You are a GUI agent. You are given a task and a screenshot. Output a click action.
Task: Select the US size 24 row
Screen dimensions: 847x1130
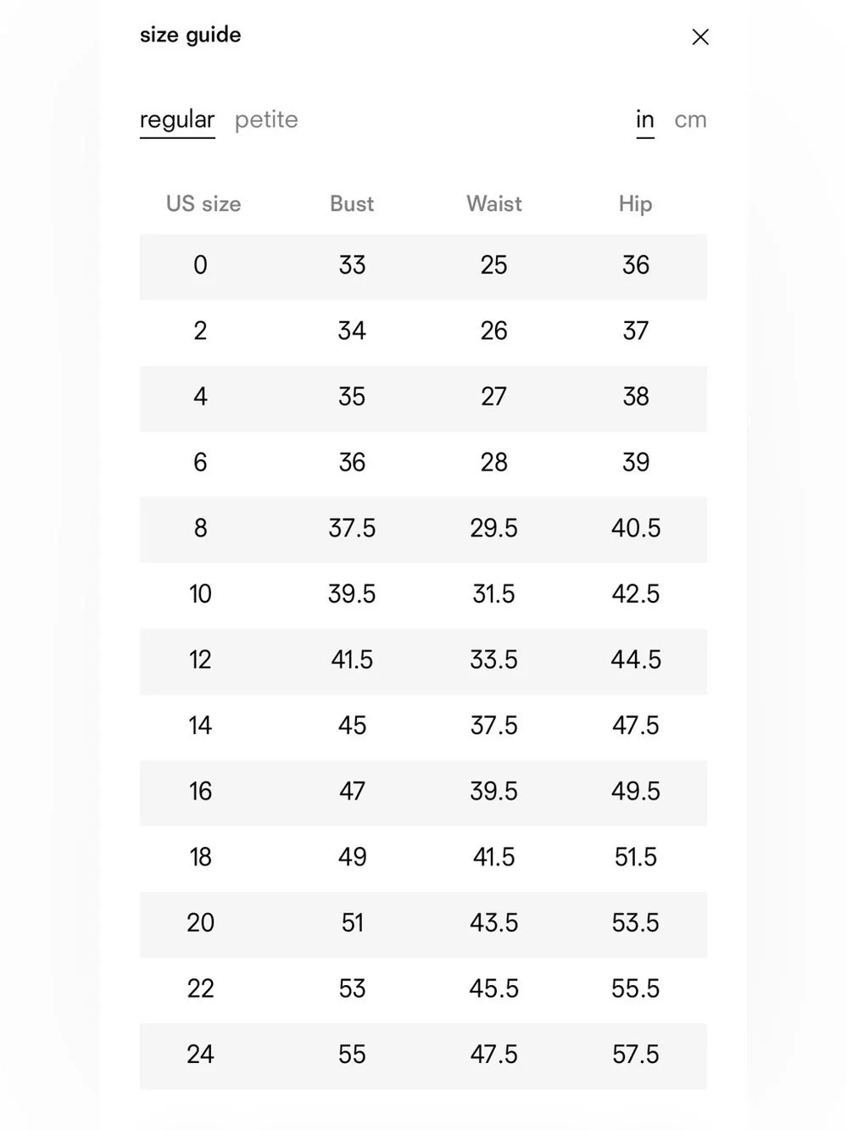(x=423, y=1055)
